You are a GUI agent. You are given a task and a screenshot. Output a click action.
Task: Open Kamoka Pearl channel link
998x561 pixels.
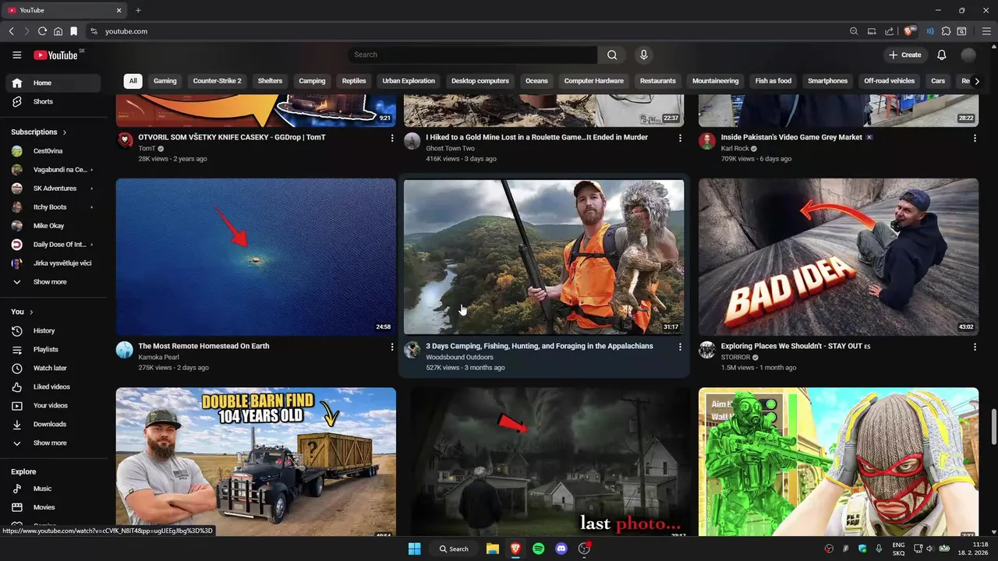pyautogui.click(x=158, y=357)
